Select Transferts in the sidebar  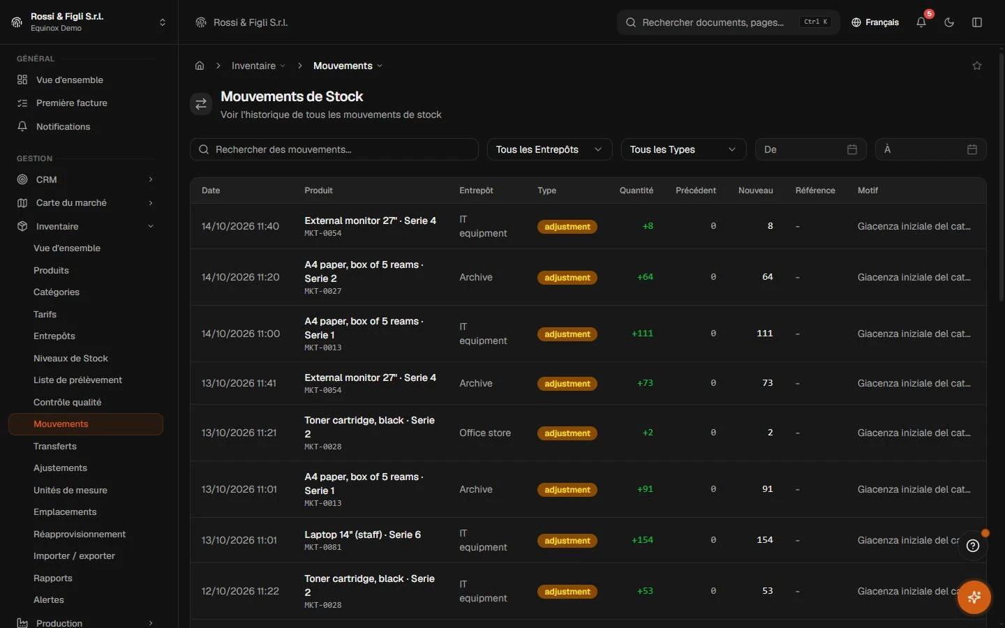tap(55, 446)
